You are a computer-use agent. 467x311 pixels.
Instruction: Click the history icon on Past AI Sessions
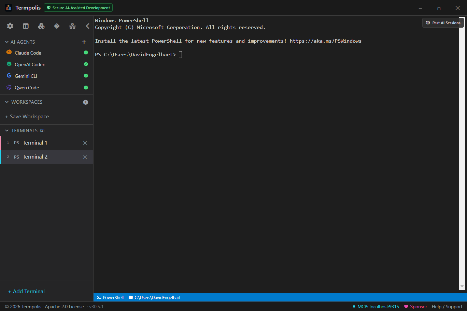428,23
